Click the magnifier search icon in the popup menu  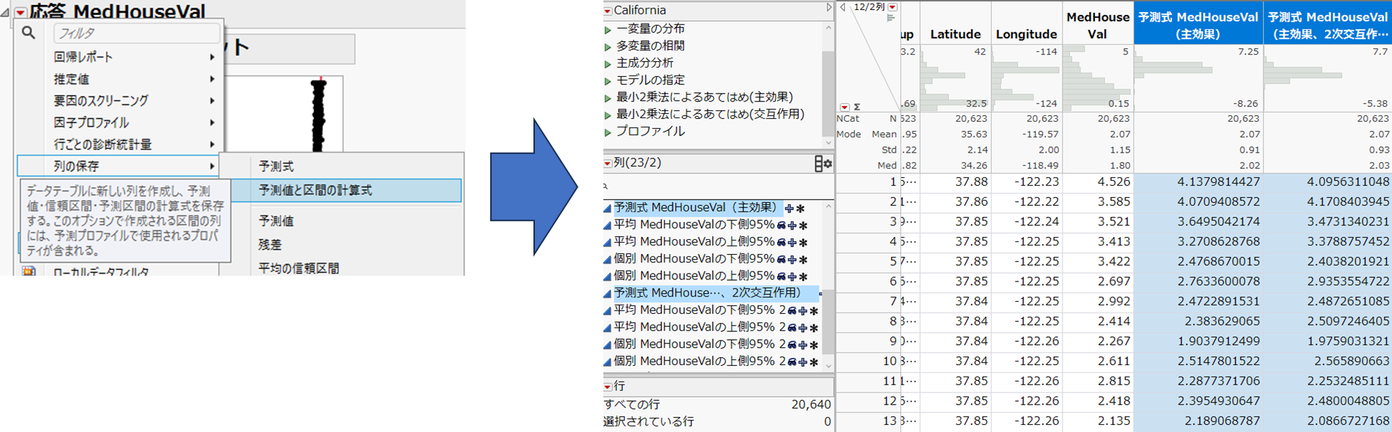[28, 32]
